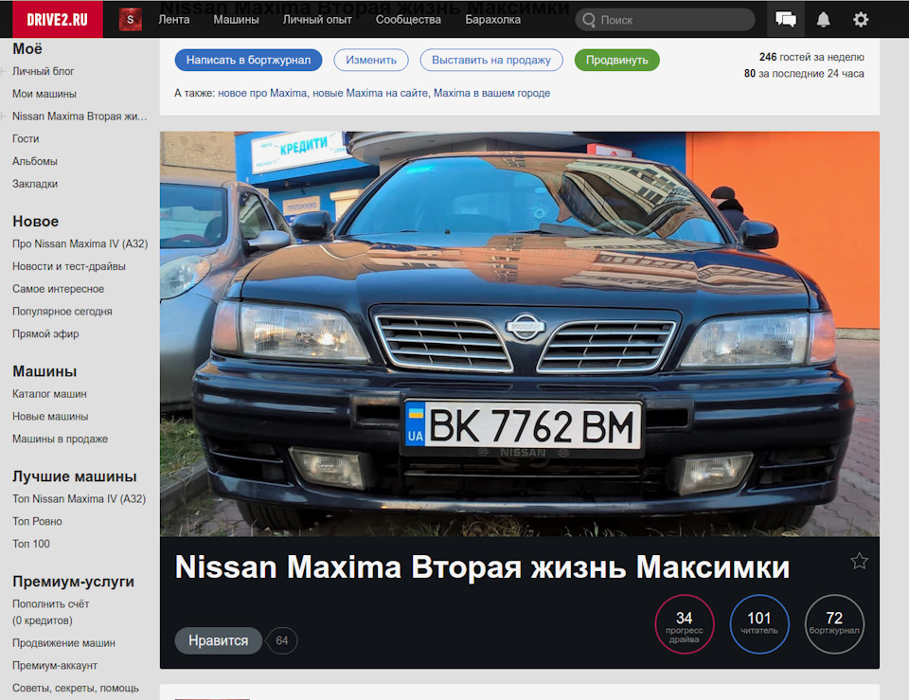
Task: Open Продвижение машин link
Action: point(63,643)
